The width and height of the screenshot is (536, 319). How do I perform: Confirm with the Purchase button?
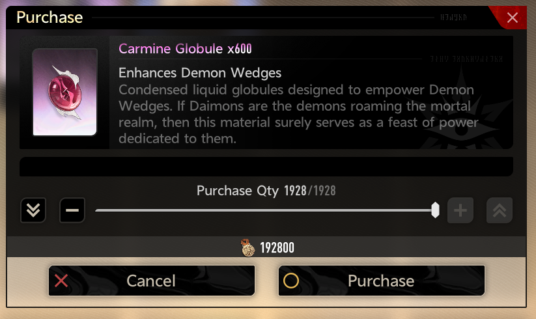(x=382, y=281)
